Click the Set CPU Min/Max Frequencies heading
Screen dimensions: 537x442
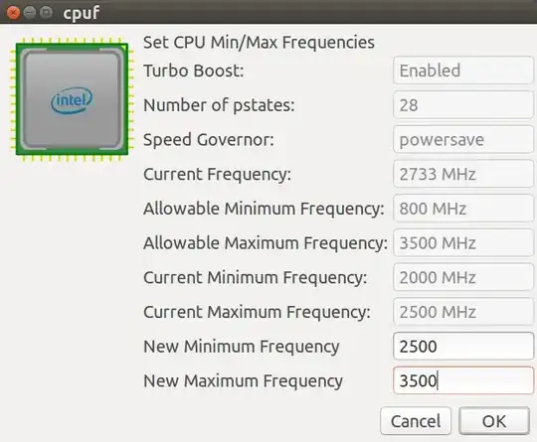(259, 43)
